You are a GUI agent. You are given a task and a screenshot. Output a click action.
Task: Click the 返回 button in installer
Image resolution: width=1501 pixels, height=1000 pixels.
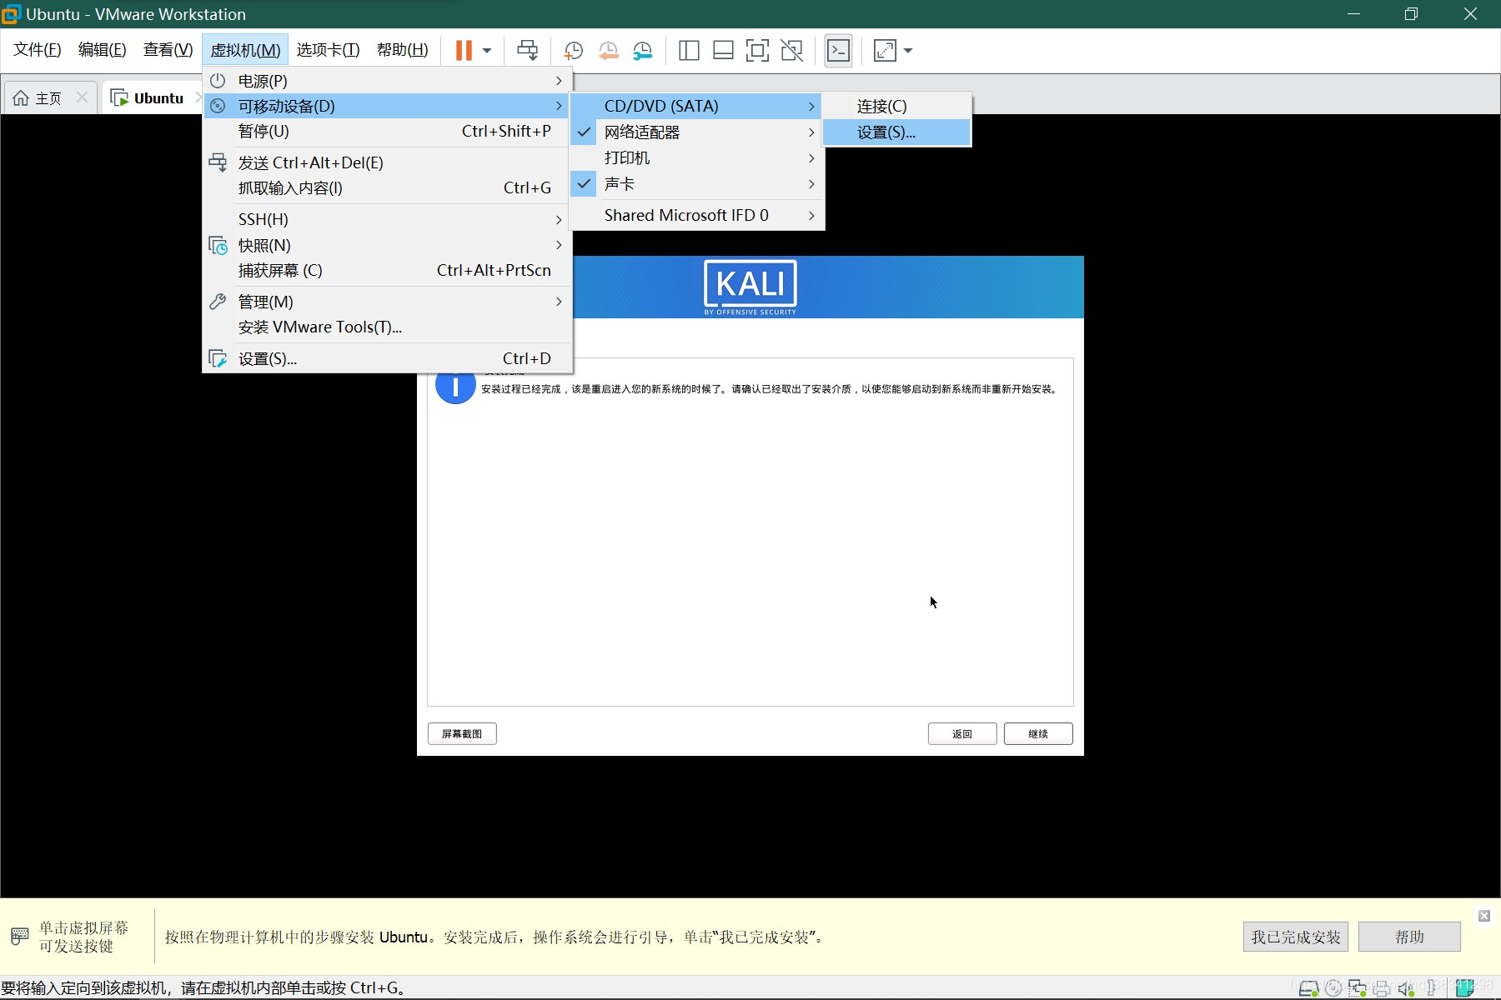click(x=962, y=733)
